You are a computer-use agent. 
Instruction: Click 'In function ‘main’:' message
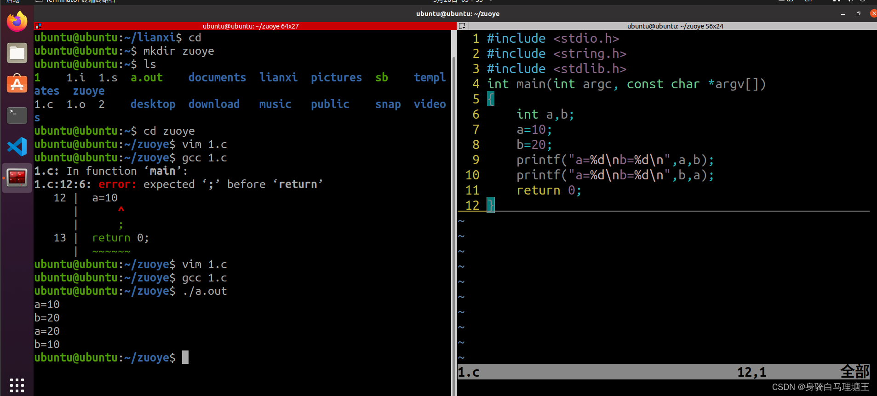coord(127,171)
